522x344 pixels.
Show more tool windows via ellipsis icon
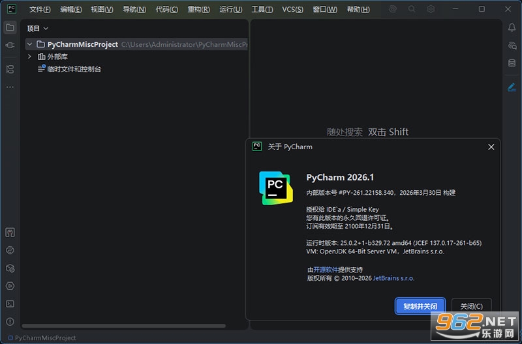(x=10, y=87)
